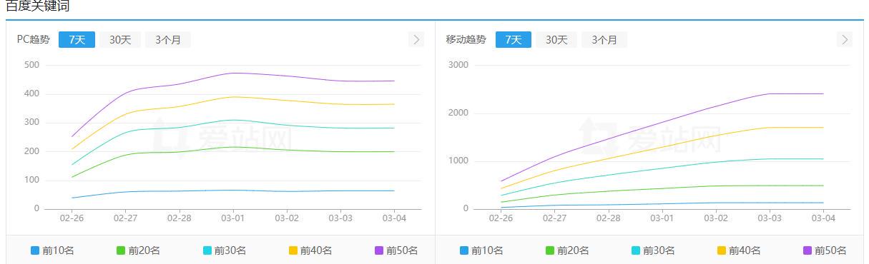Click the 移动趋势 label
869x264 pixels.
[x=466, y=40]
